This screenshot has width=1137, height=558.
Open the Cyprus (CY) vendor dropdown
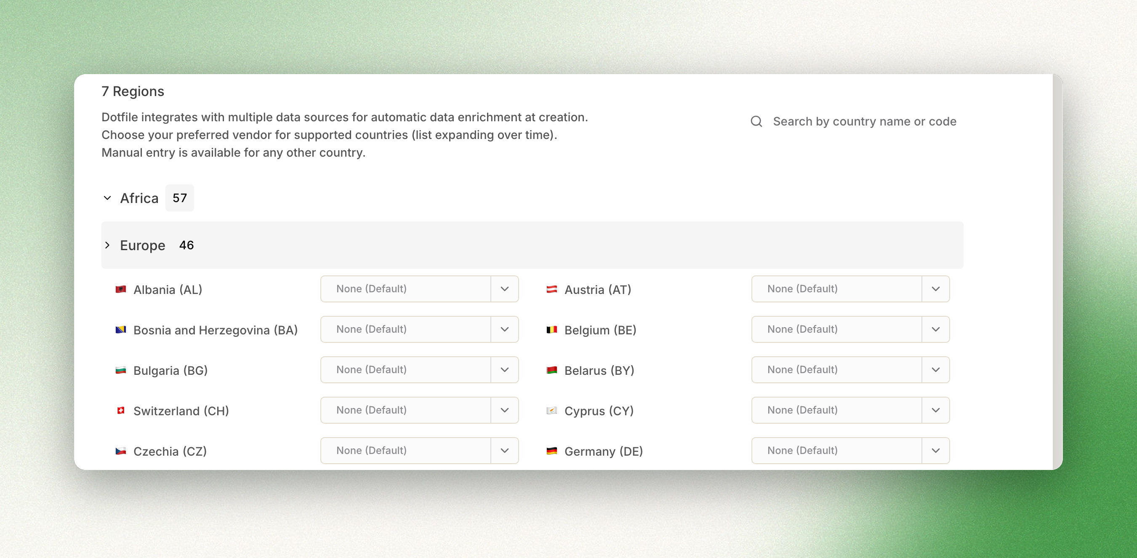[851, 410]
